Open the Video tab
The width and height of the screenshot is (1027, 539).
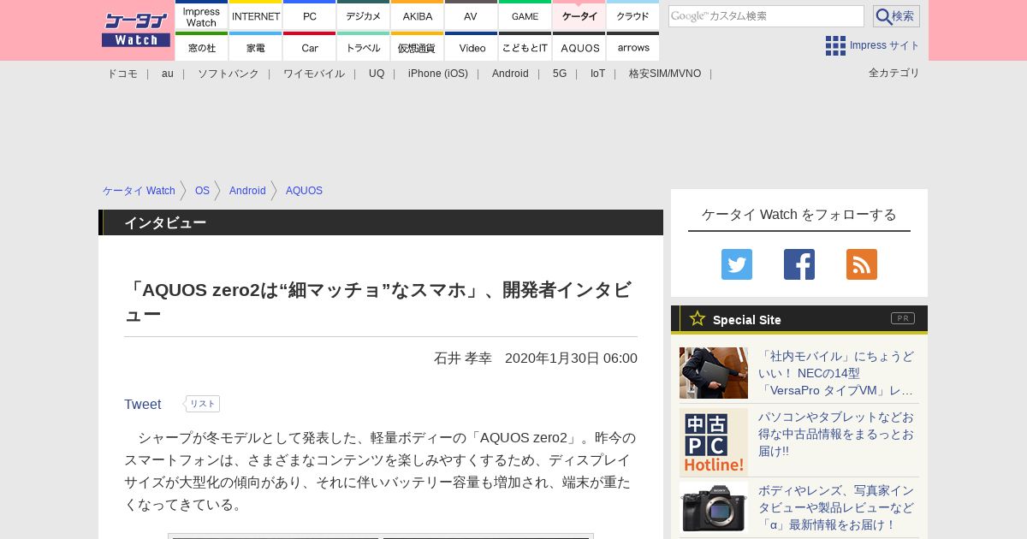click(x=472, y=47)
